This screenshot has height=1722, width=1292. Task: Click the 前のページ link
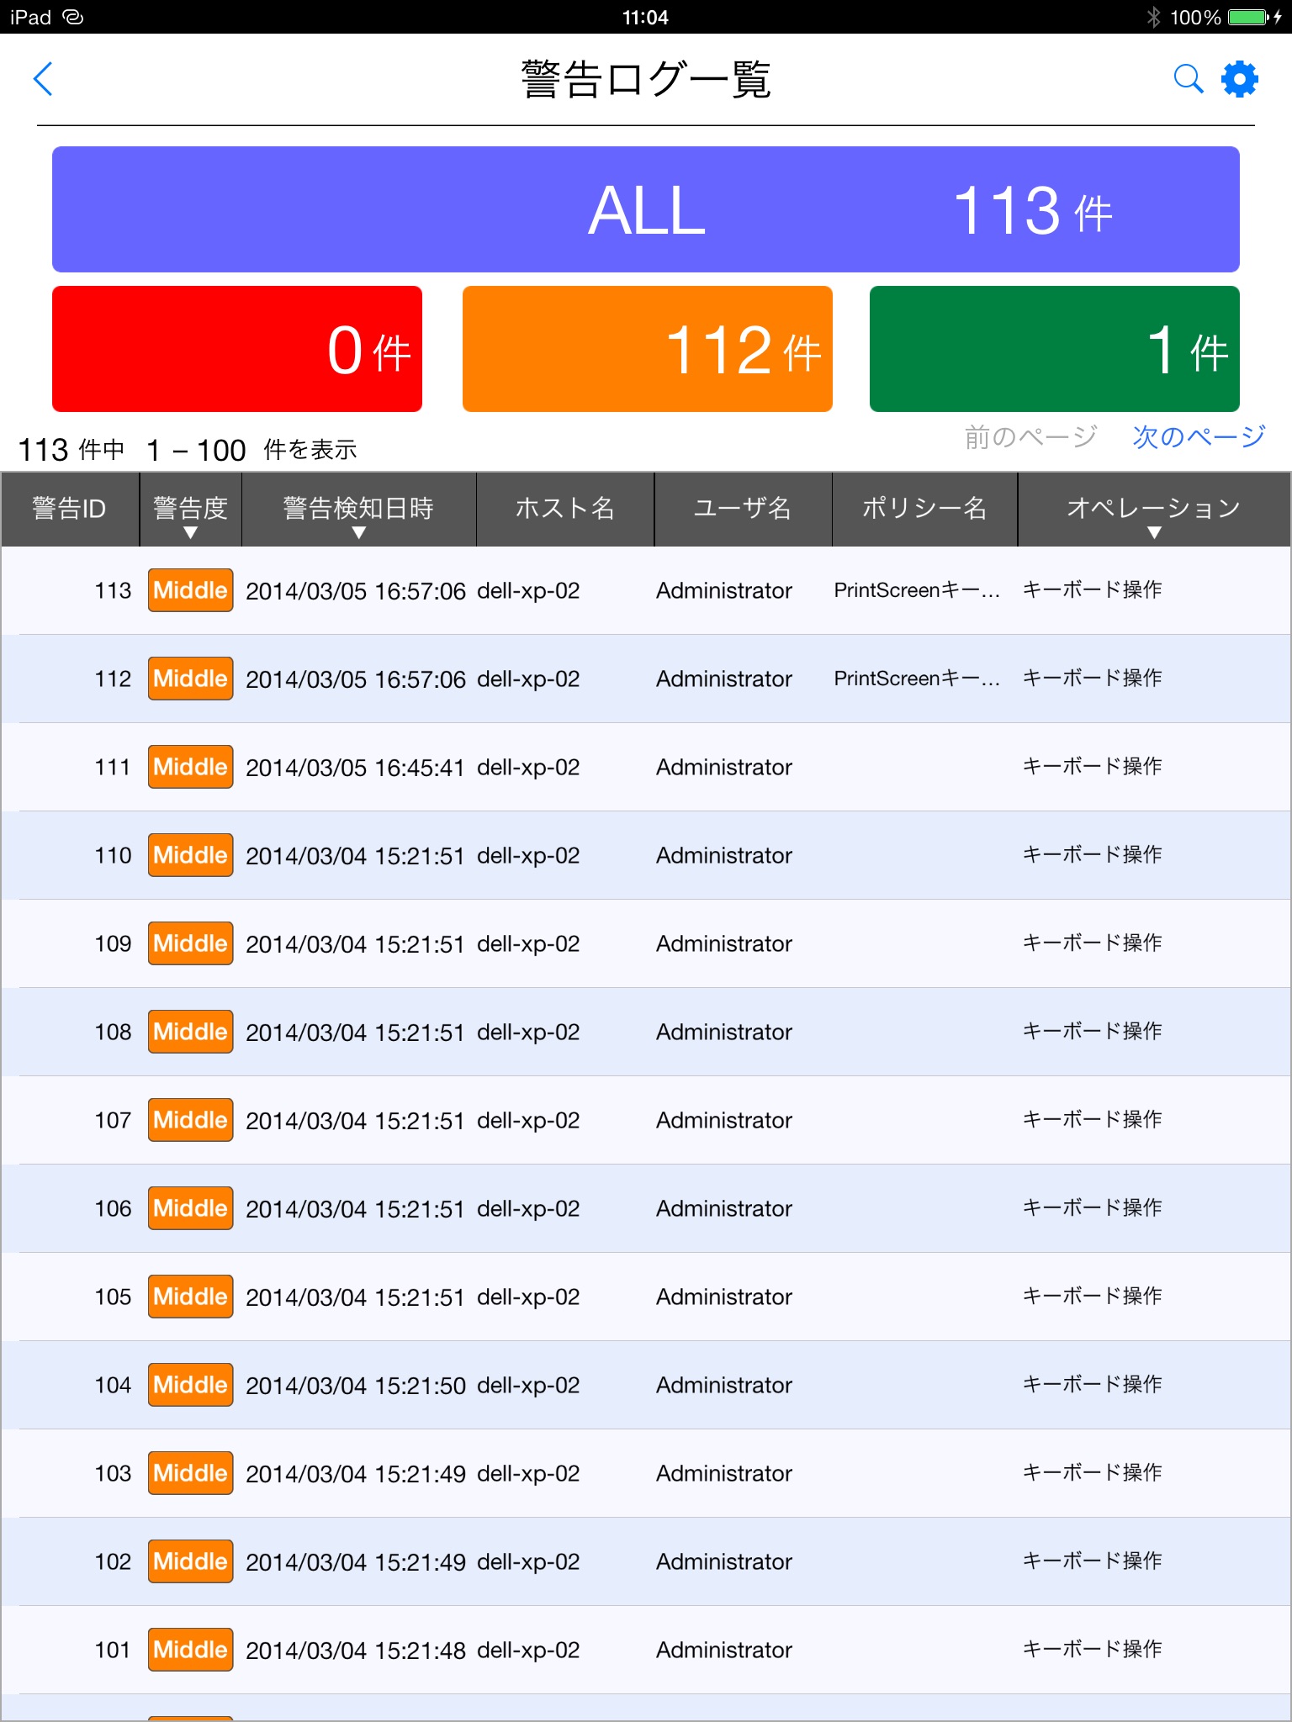coord(1030,436)
